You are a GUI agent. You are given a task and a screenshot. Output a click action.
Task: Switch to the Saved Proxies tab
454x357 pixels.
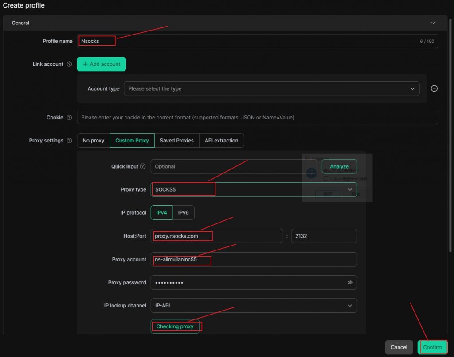click(177, 140)
